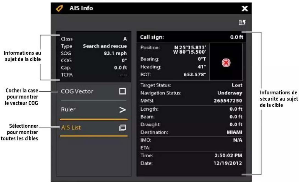Click the ROT value 653.578°

tap(195, 74)
